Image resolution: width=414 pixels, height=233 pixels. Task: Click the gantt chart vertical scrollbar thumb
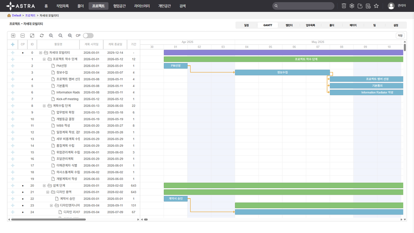(405, 47)
